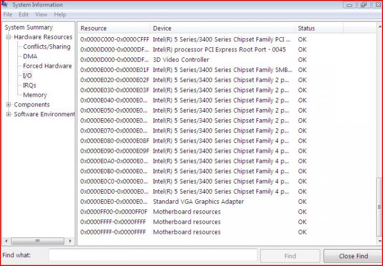The width and height of the screenshot is (383, 266).
Task: Select the 0x0000E050 resource row
Action: (x=227, y=111)
